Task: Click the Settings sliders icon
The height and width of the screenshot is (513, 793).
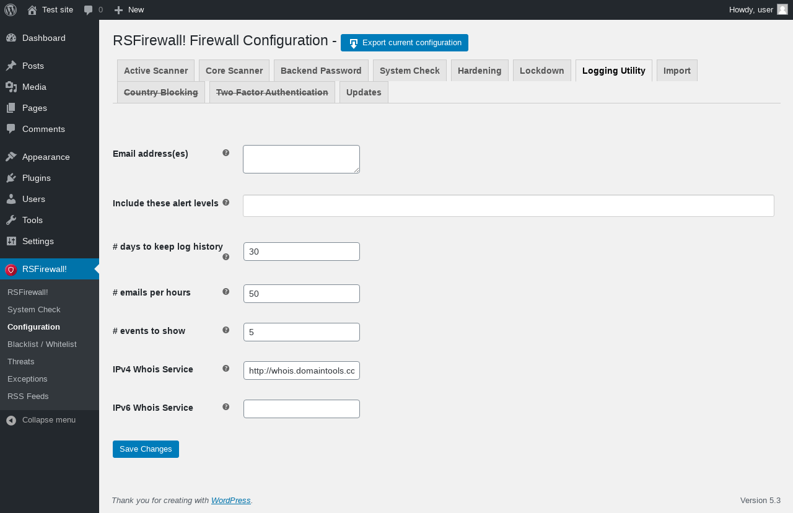Action: [x=11, y=241]
